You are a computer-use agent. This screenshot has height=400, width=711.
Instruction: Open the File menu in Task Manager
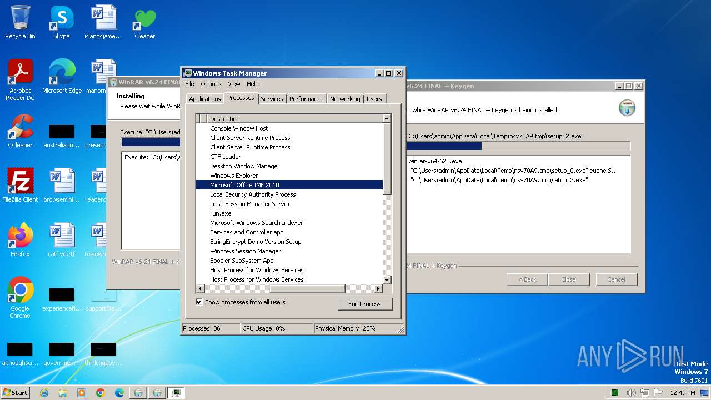[189, 84]
